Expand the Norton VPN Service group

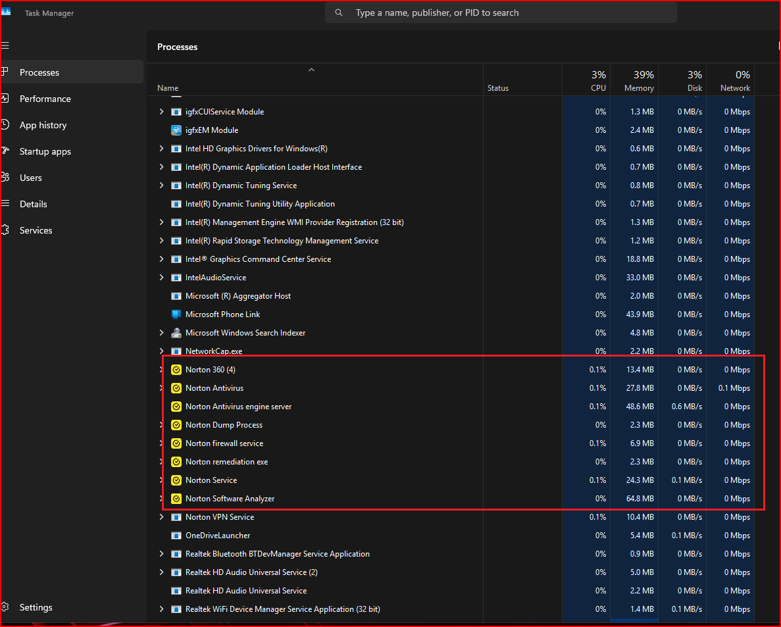click(x=161, y=517)
